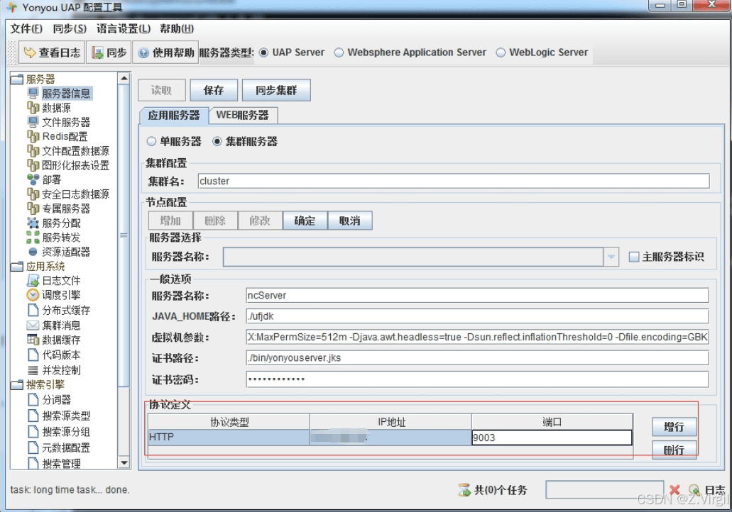This screenshot has width=732, height=512.
Task: Collapse the 搜索引擎 tree group
Action: 17,384
